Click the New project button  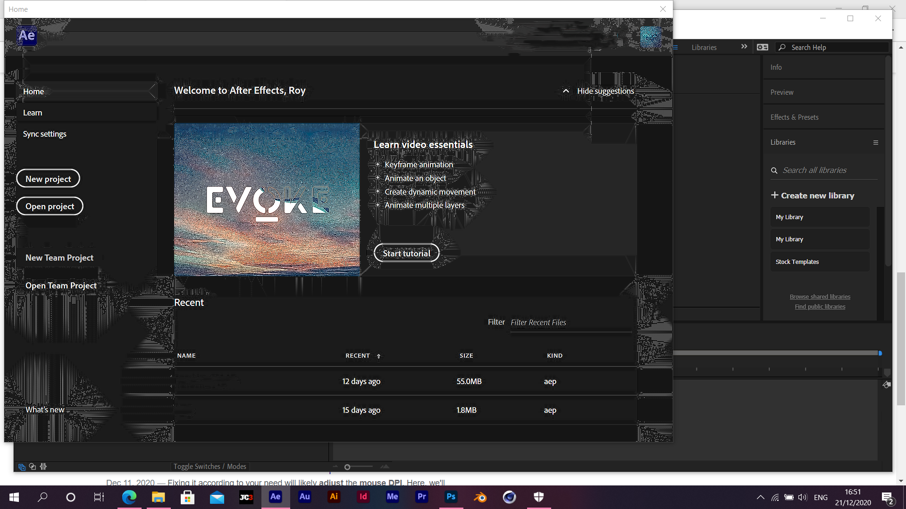tap(48, 178)
